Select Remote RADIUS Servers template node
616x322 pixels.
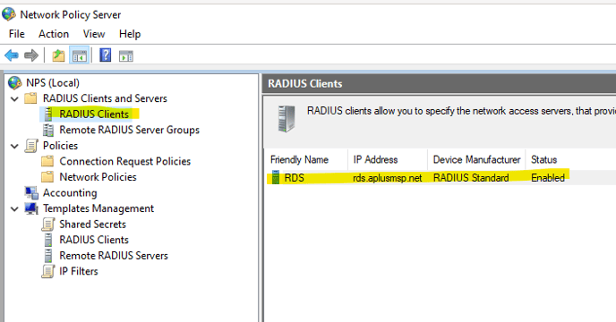[114, 256]
